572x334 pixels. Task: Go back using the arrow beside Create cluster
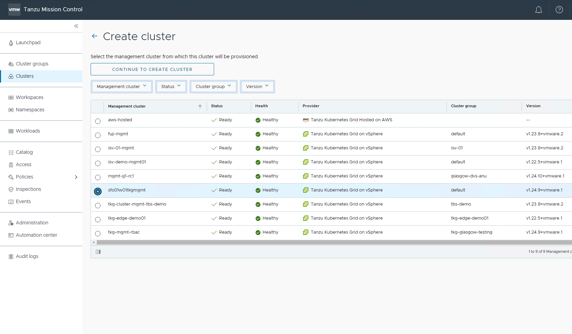(95, 36)
